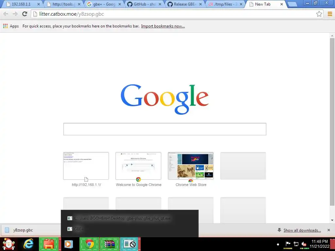Image resolution: width=335 pixels, height=251 pixels.
Task: Open a new tab with the new-tab button
Action: (x=292, y=4)
